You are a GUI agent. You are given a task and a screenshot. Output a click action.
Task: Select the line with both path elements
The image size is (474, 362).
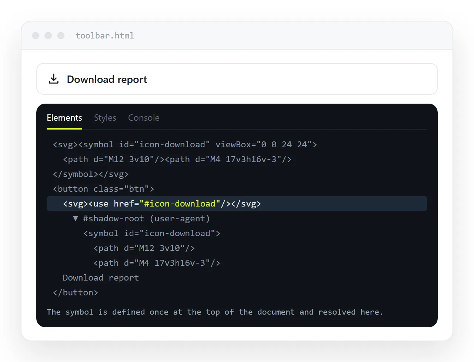177,159
